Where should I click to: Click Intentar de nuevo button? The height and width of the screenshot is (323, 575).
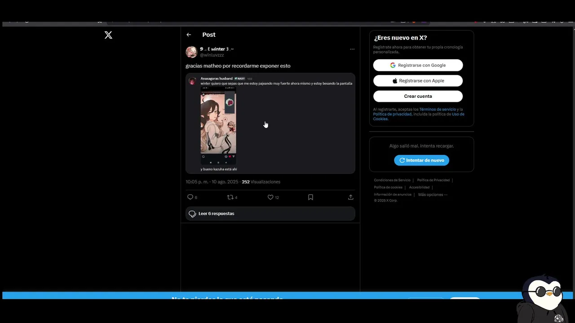pos(421,160)
